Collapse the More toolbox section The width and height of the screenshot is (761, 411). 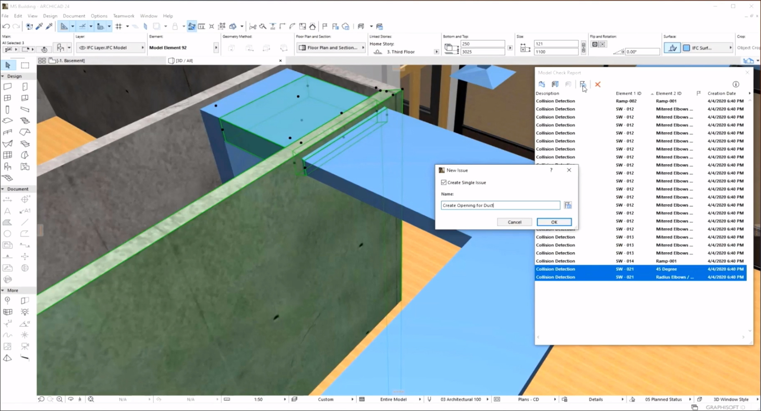tap(3, 290)
